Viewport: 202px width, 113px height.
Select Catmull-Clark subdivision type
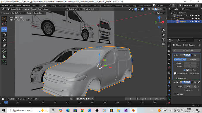coord(180,60)
